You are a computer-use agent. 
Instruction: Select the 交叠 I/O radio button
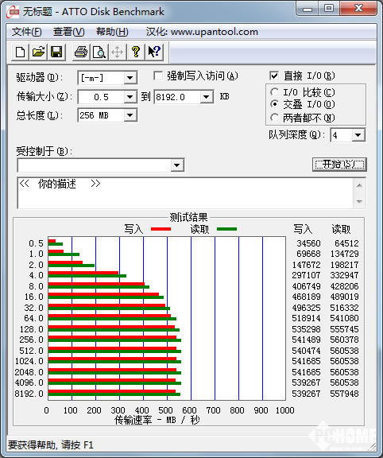(x=274, y=104)
